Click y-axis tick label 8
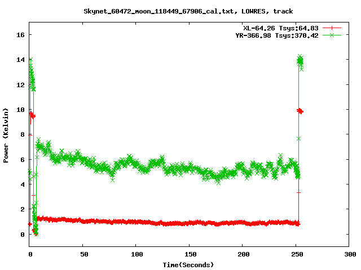The width and height of the screenshot is (361, 270). click(x=23, y=134)
